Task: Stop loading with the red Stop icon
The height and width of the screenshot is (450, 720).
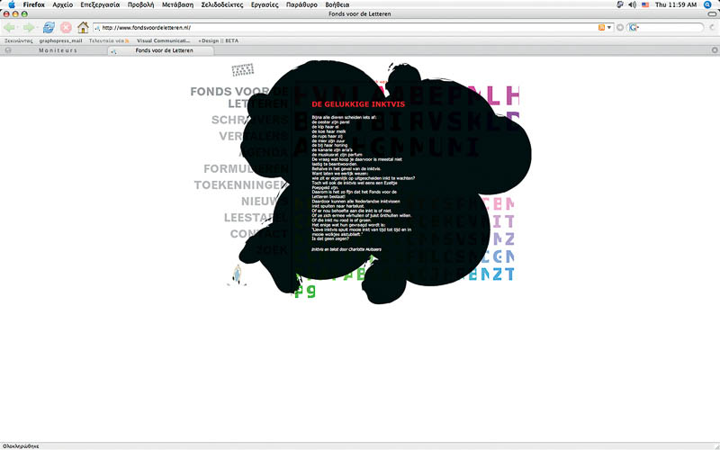Action: pos(66,28)
